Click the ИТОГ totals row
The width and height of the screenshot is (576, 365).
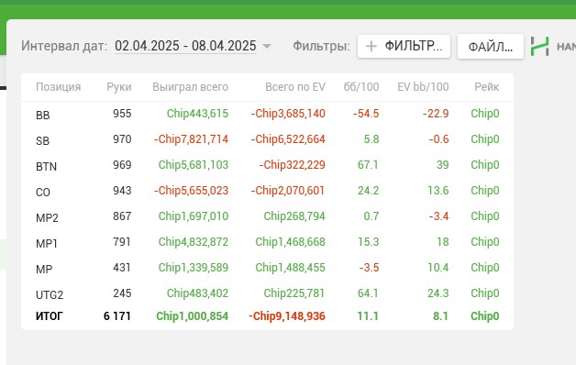268,316
